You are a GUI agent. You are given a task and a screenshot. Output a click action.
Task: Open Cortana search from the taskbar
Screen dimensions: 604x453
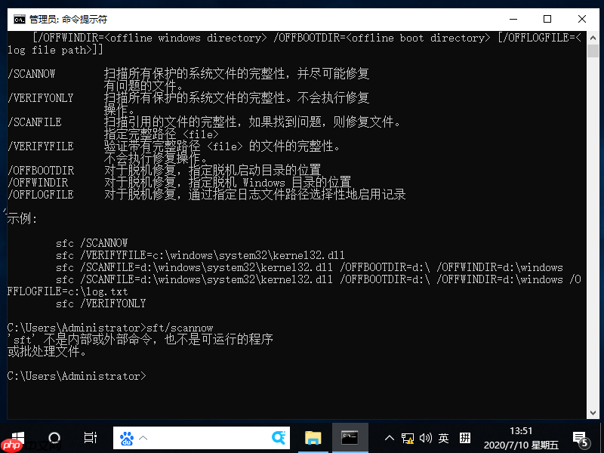(53, 438)
